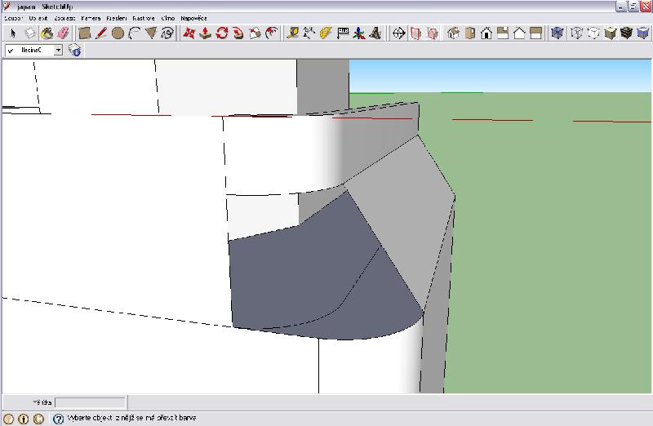Switch to the Iso house view

(453, 33)
